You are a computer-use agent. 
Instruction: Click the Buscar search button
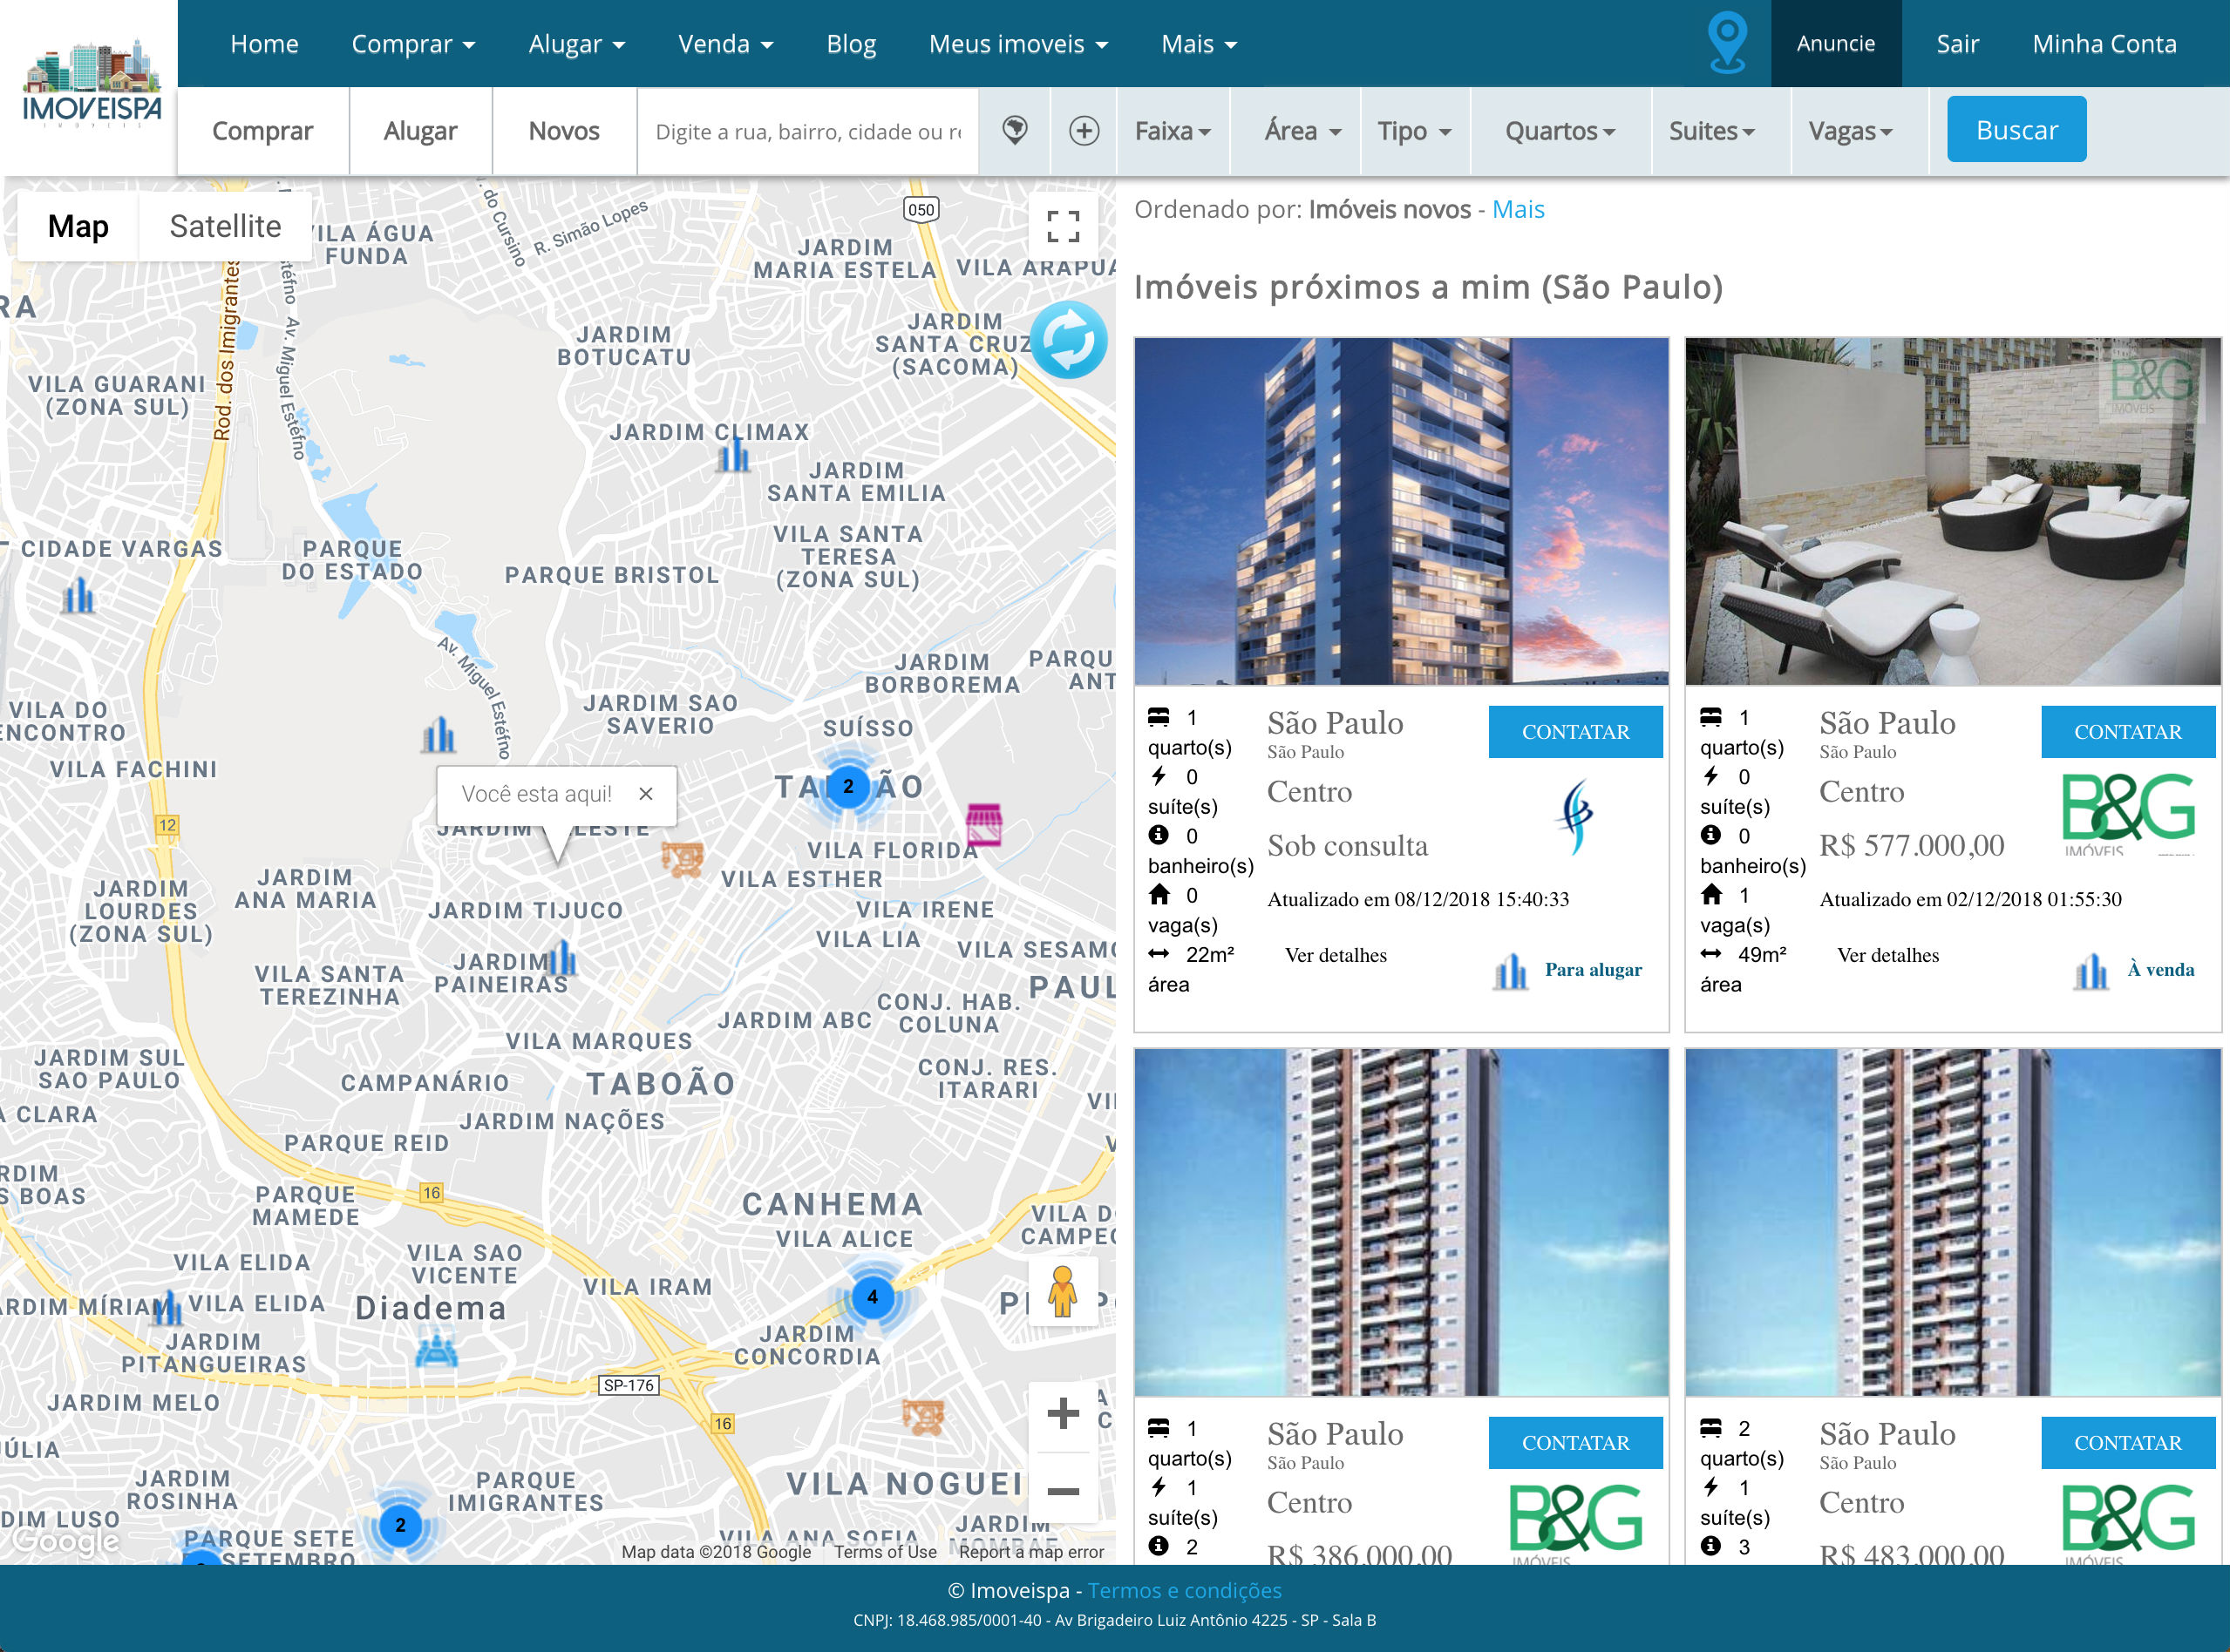click(x=2016, y=129)
